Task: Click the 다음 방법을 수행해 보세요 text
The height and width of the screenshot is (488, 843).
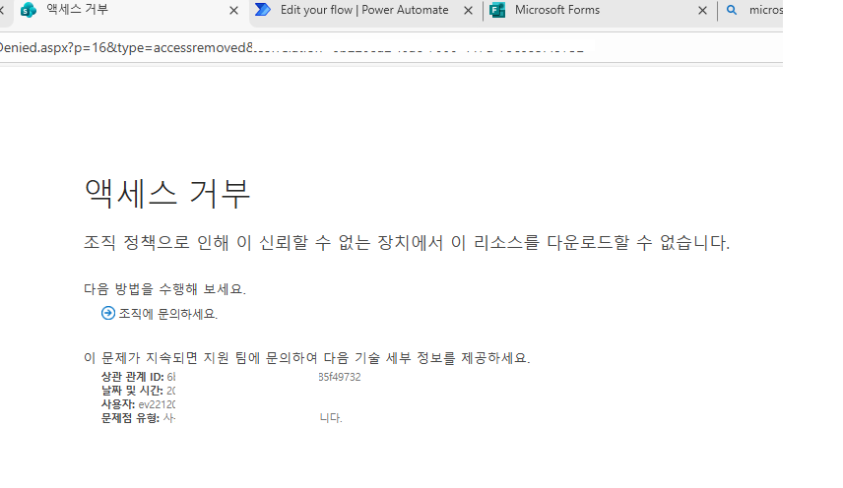Action: coord(164,289)
